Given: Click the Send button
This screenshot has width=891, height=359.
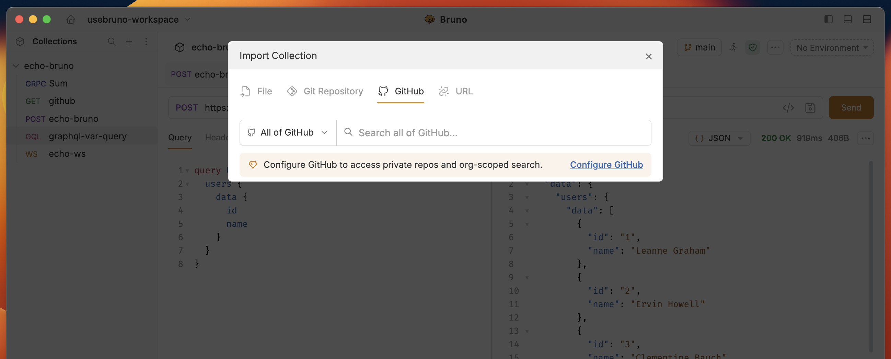Looking at the screenshot, I should coord(851,107).
